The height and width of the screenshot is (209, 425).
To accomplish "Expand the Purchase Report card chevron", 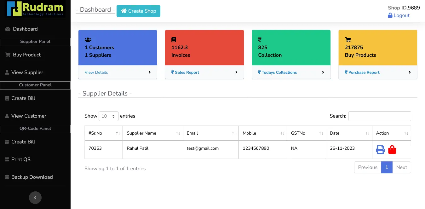I will [409, 72].
